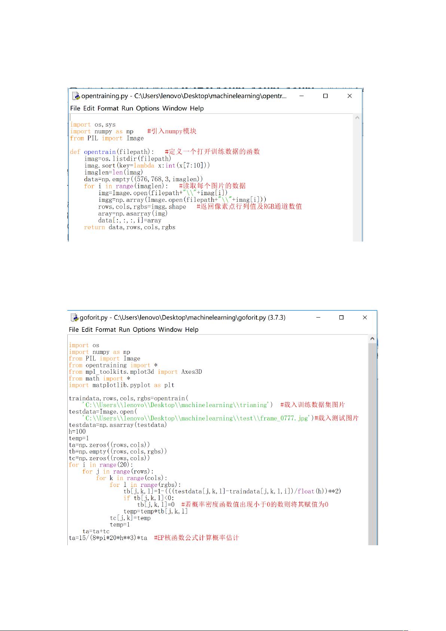
Task: Click 'imag.sort(key=lambda x:int(x[7:10]))' line
Action: 147,165
